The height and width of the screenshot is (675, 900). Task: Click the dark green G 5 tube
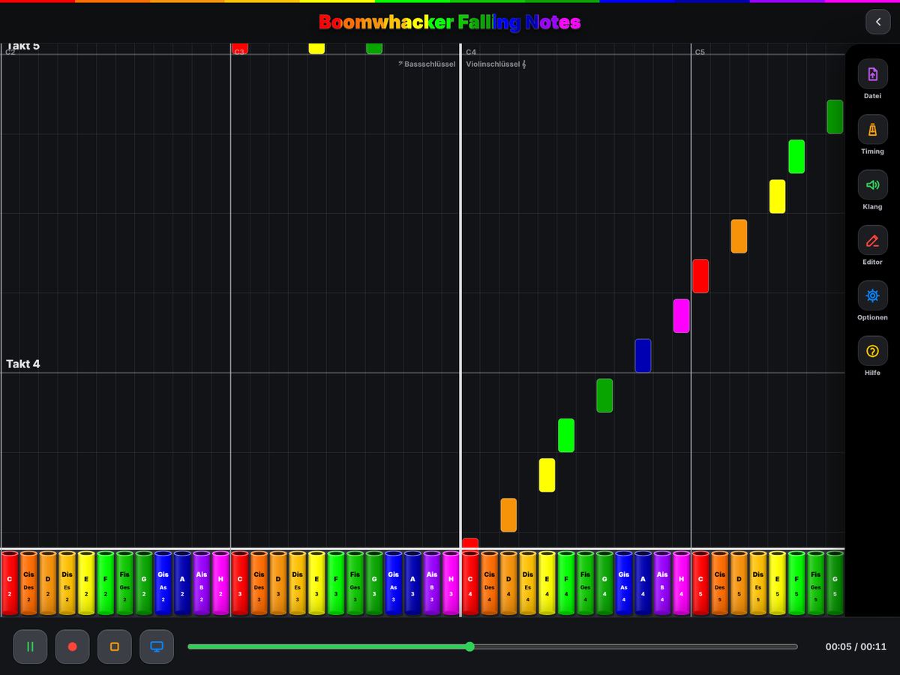pos(835,583)
